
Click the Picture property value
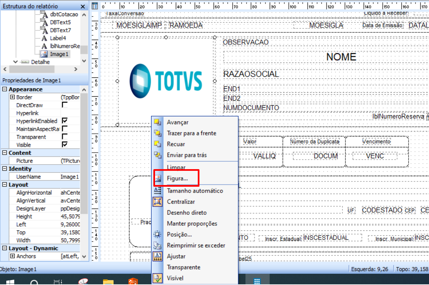(70, 161)
